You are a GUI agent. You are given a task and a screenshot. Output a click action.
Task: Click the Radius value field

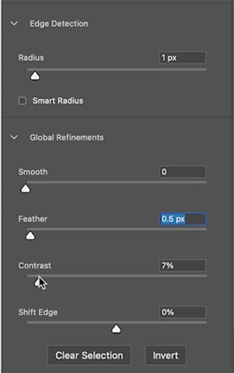[182, 58]
